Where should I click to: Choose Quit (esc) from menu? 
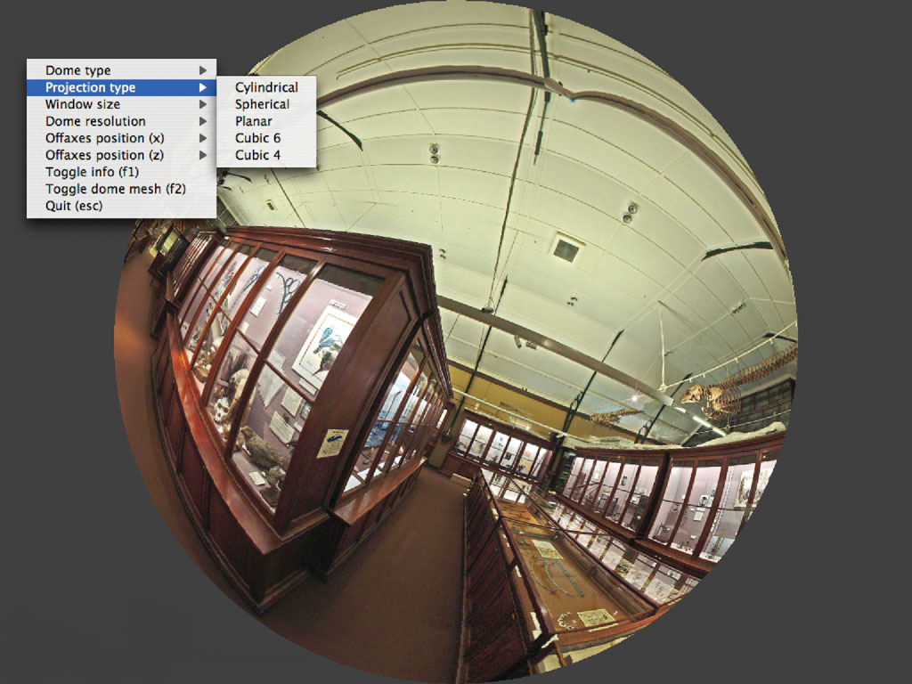click(121, 206)
